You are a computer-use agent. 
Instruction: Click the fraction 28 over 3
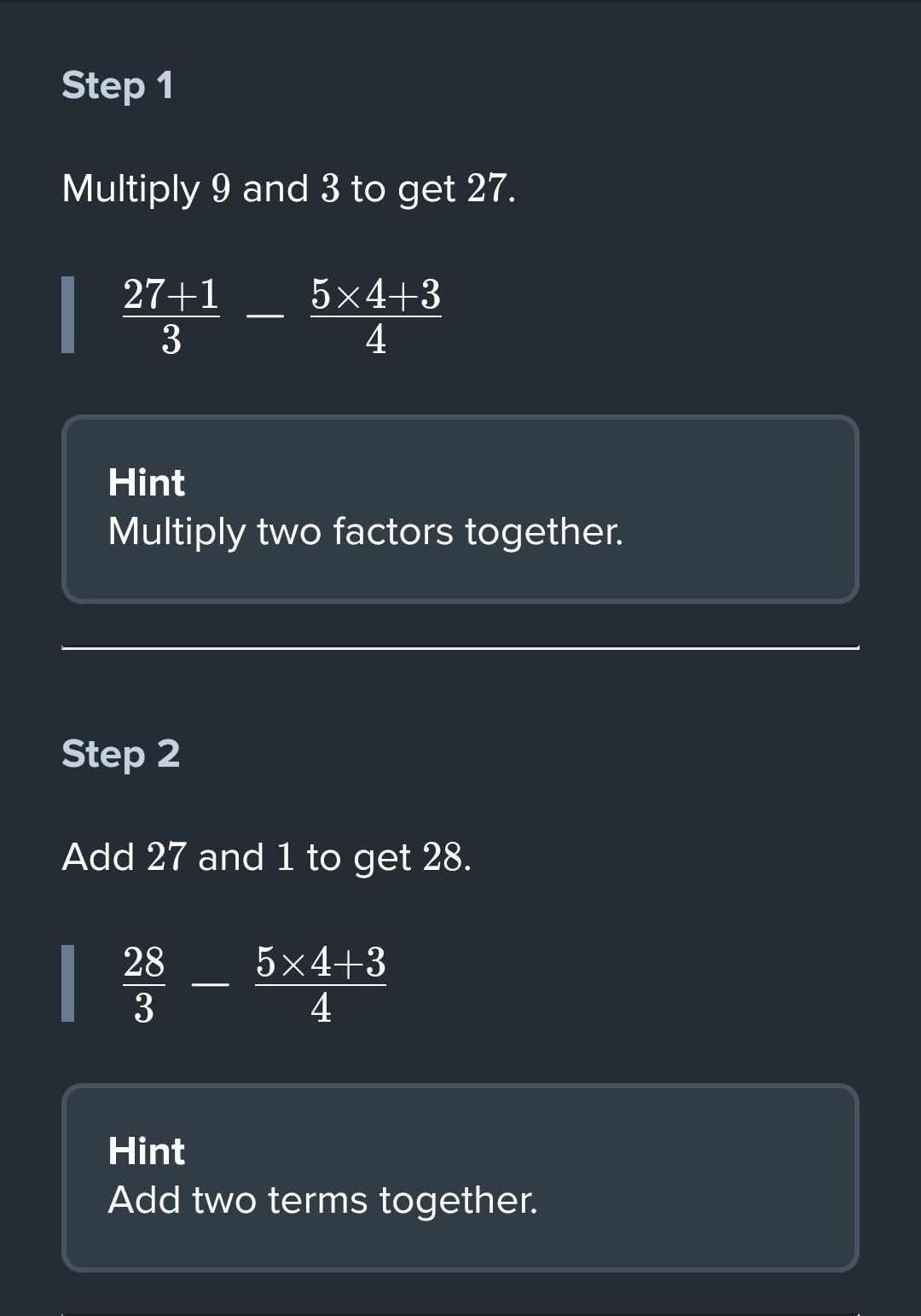pyautogui.click(x=144, y=985)
